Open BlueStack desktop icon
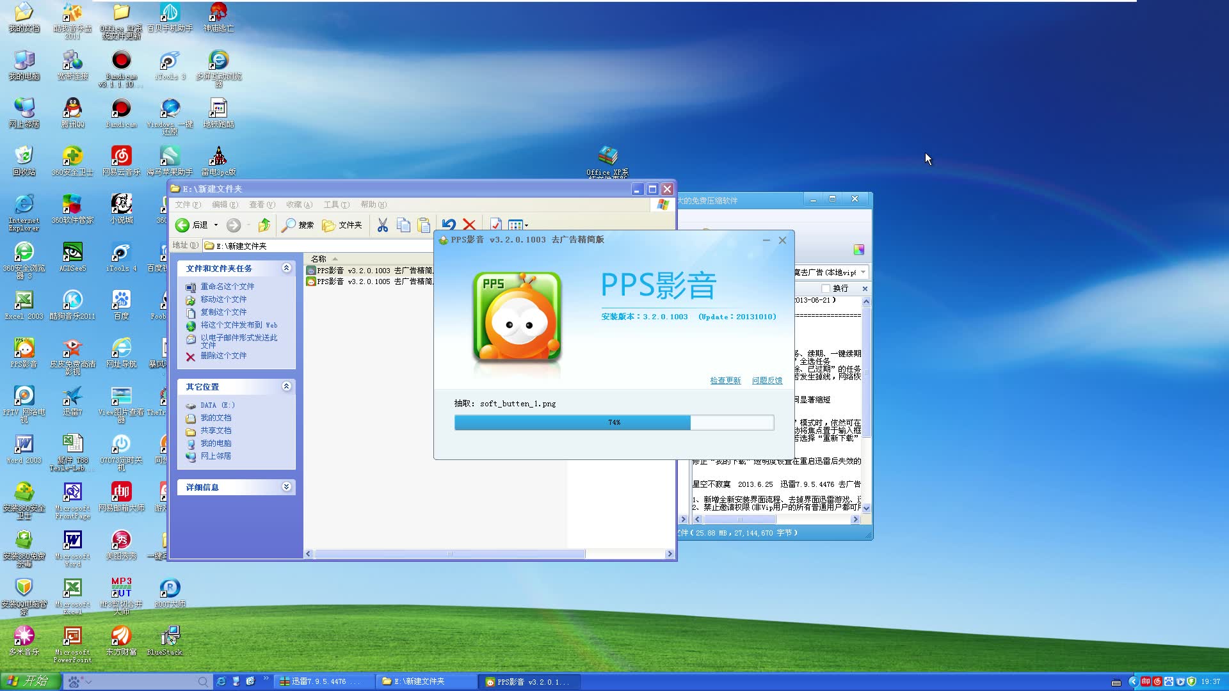This screenshot has height=691, width=1229. click(169, 640)
